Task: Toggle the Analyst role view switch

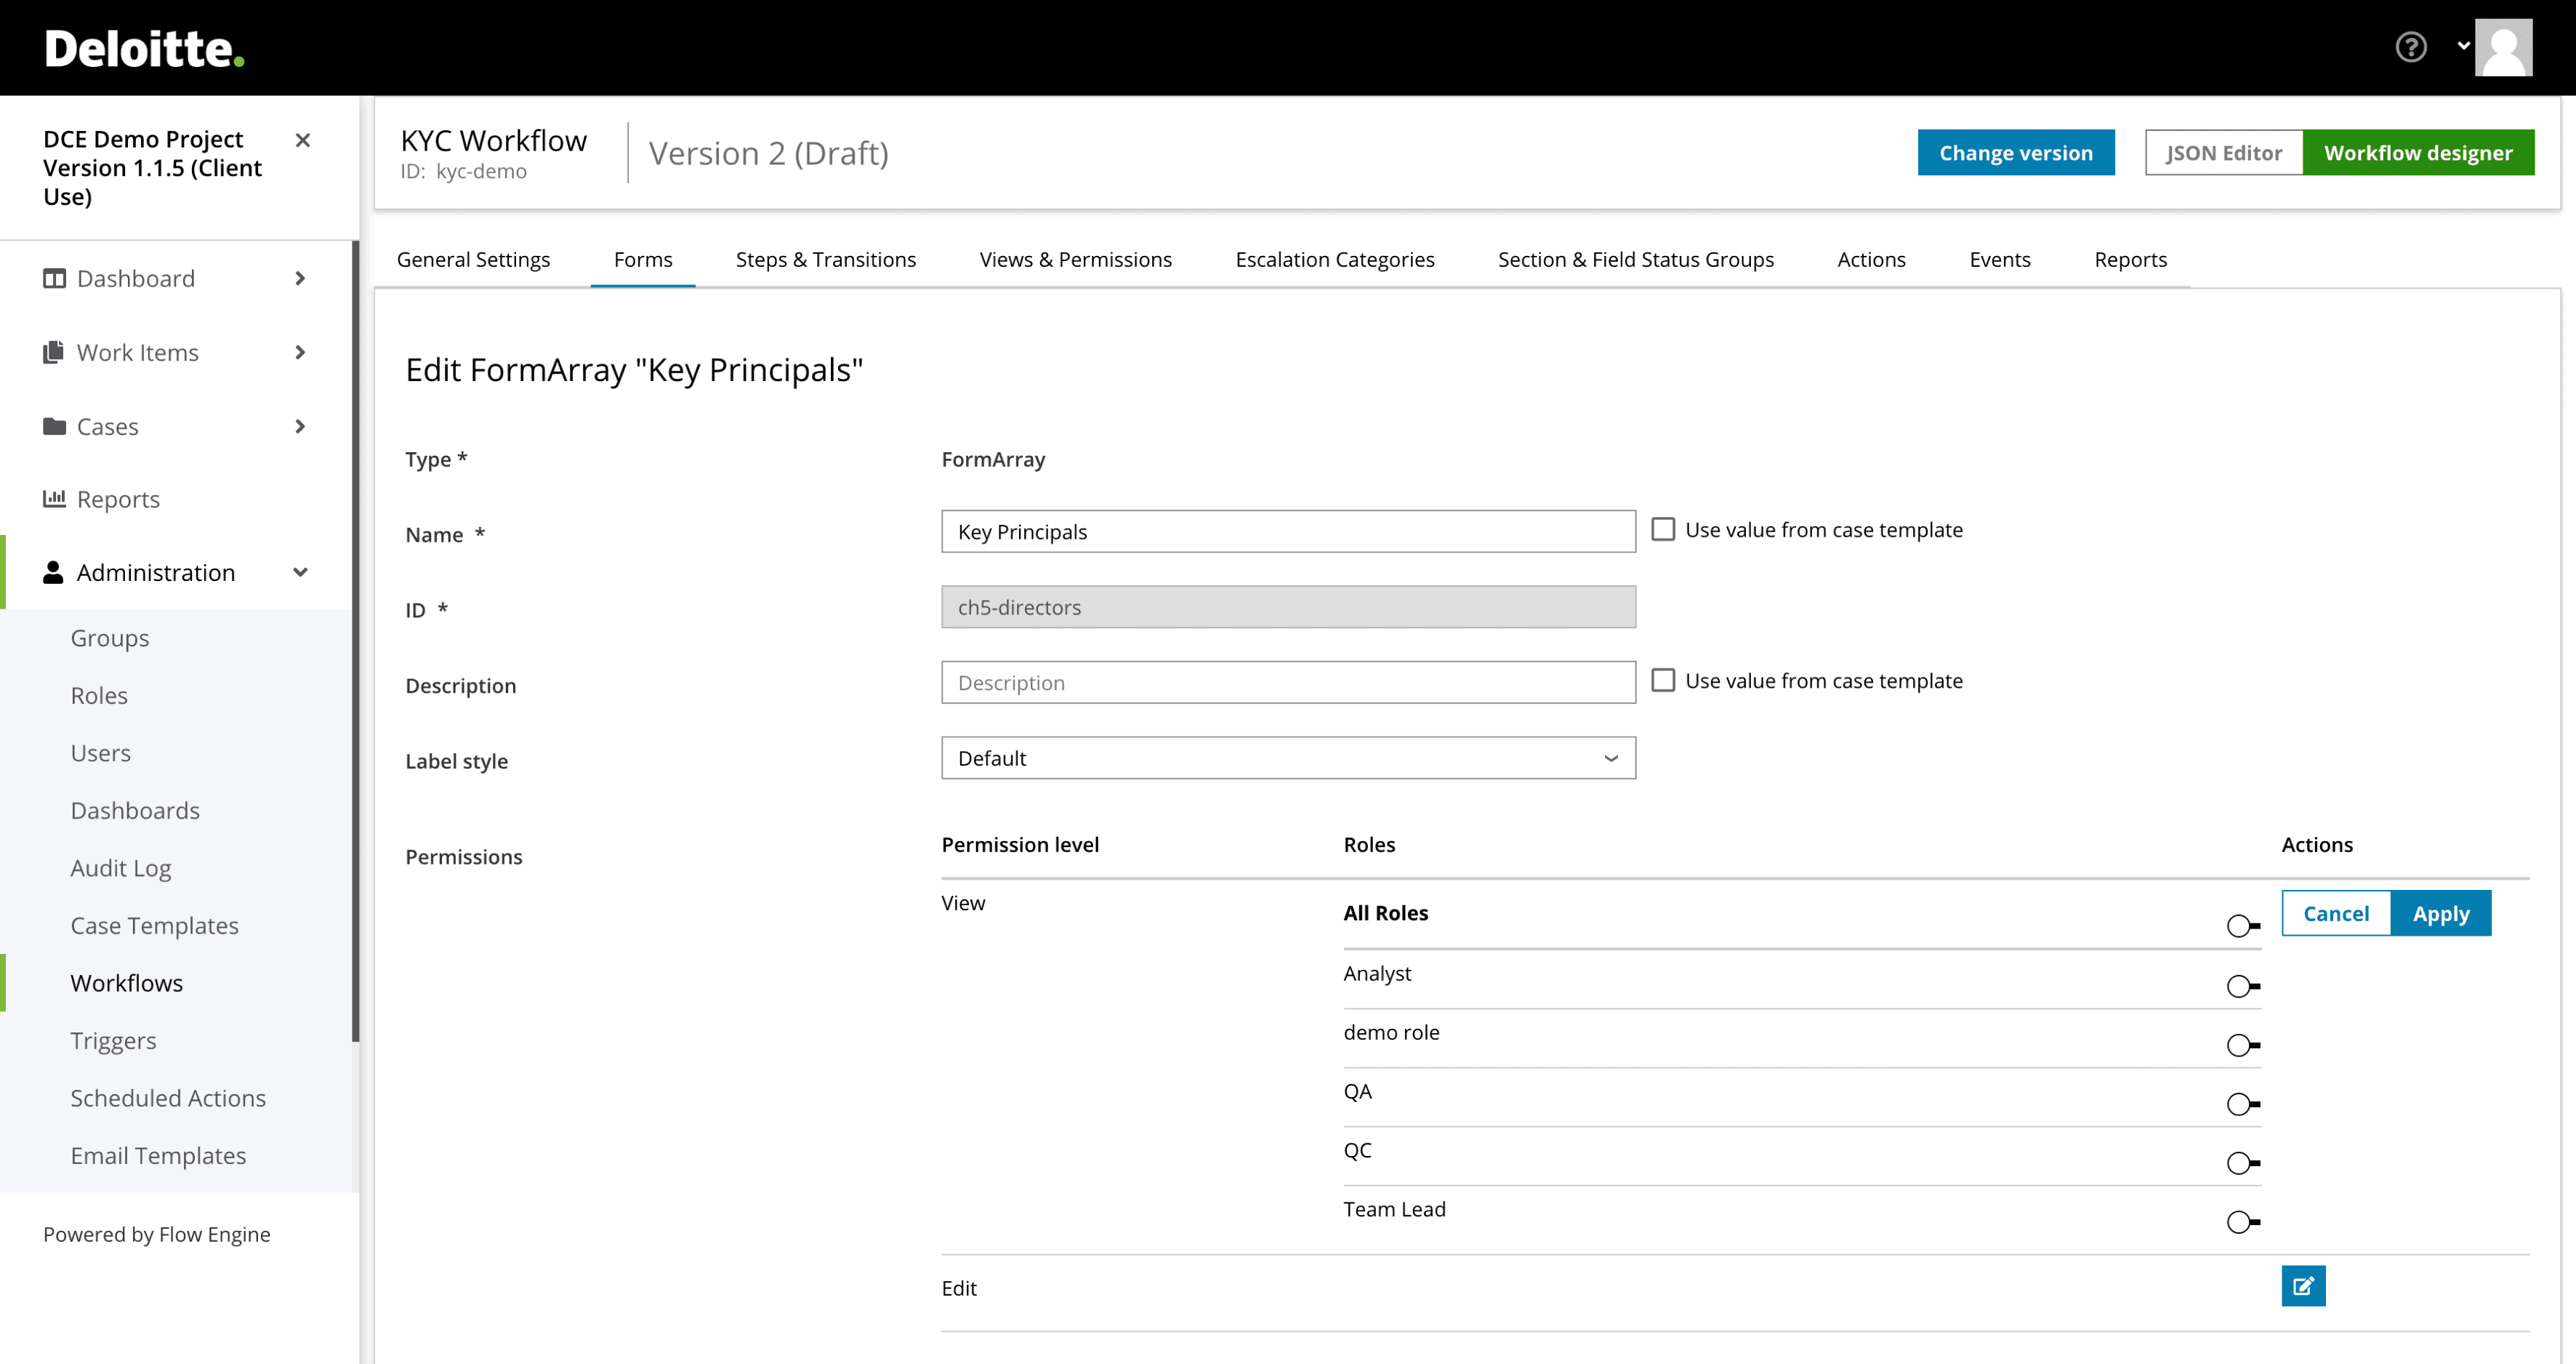Action: (2242, 986)
